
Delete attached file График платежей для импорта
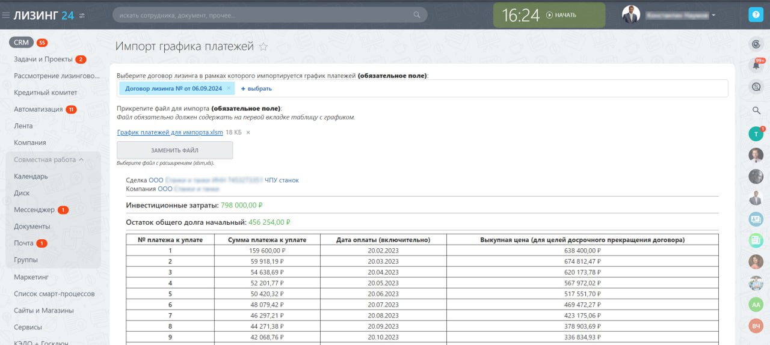click(248, 132)
